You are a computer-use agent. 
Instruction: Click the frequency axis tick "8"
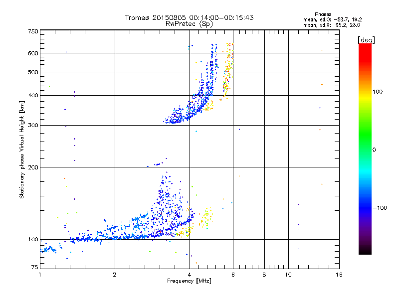point(264,275)
